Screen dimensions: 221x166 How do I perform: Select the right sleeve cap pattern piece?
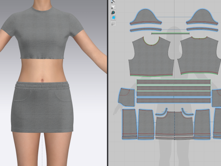pyautogui.click(x=202, y=17)
